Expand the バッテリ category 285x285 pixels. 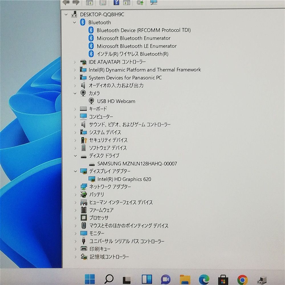76,195
